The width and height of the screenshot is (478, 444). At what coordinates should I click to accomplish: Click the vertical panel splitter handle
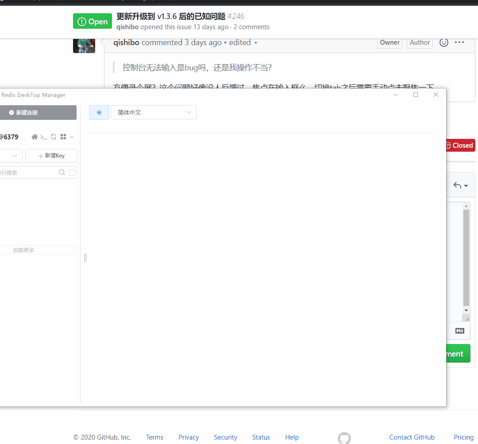[85, 258]
